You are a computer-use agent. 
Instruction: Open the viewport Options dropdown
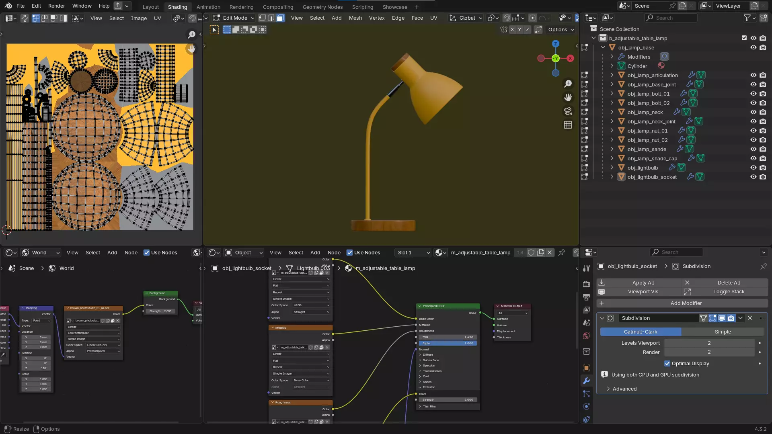[561, 30]
